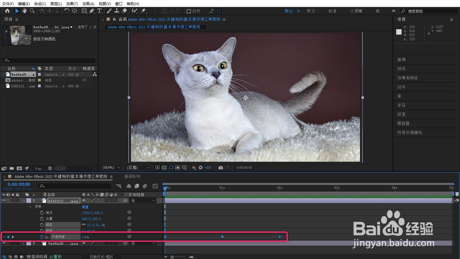460x259 pixels.
Task: Toggle scale constrain proportions link icon
Action: pos(84,225)
